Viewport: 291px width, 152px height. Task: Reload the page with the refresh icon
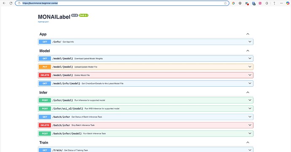tap(11, 3)
